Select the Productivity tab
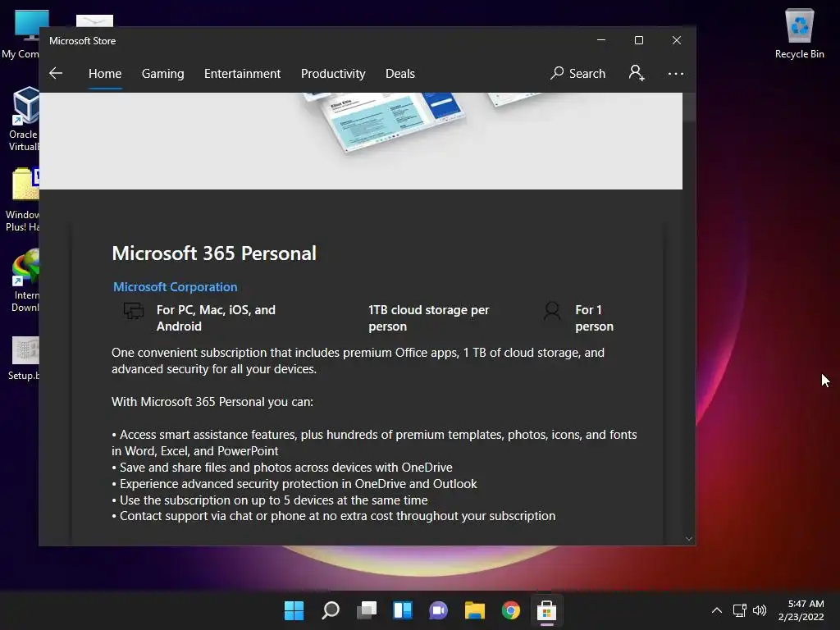The image size is (840, 630). point(333,73)
